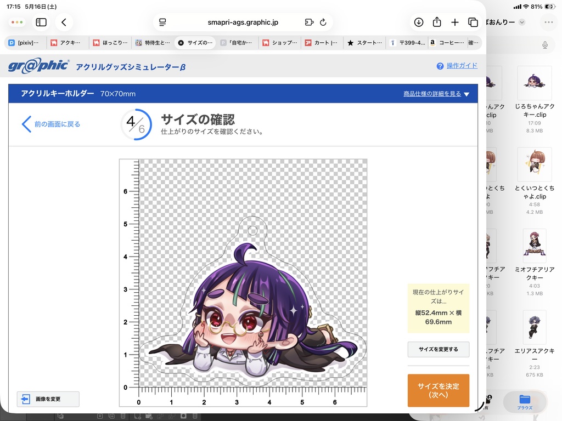Click the smapri-ags.graphic.jp address field
This screenshot has width=562, height=421.
pos(243,22)
